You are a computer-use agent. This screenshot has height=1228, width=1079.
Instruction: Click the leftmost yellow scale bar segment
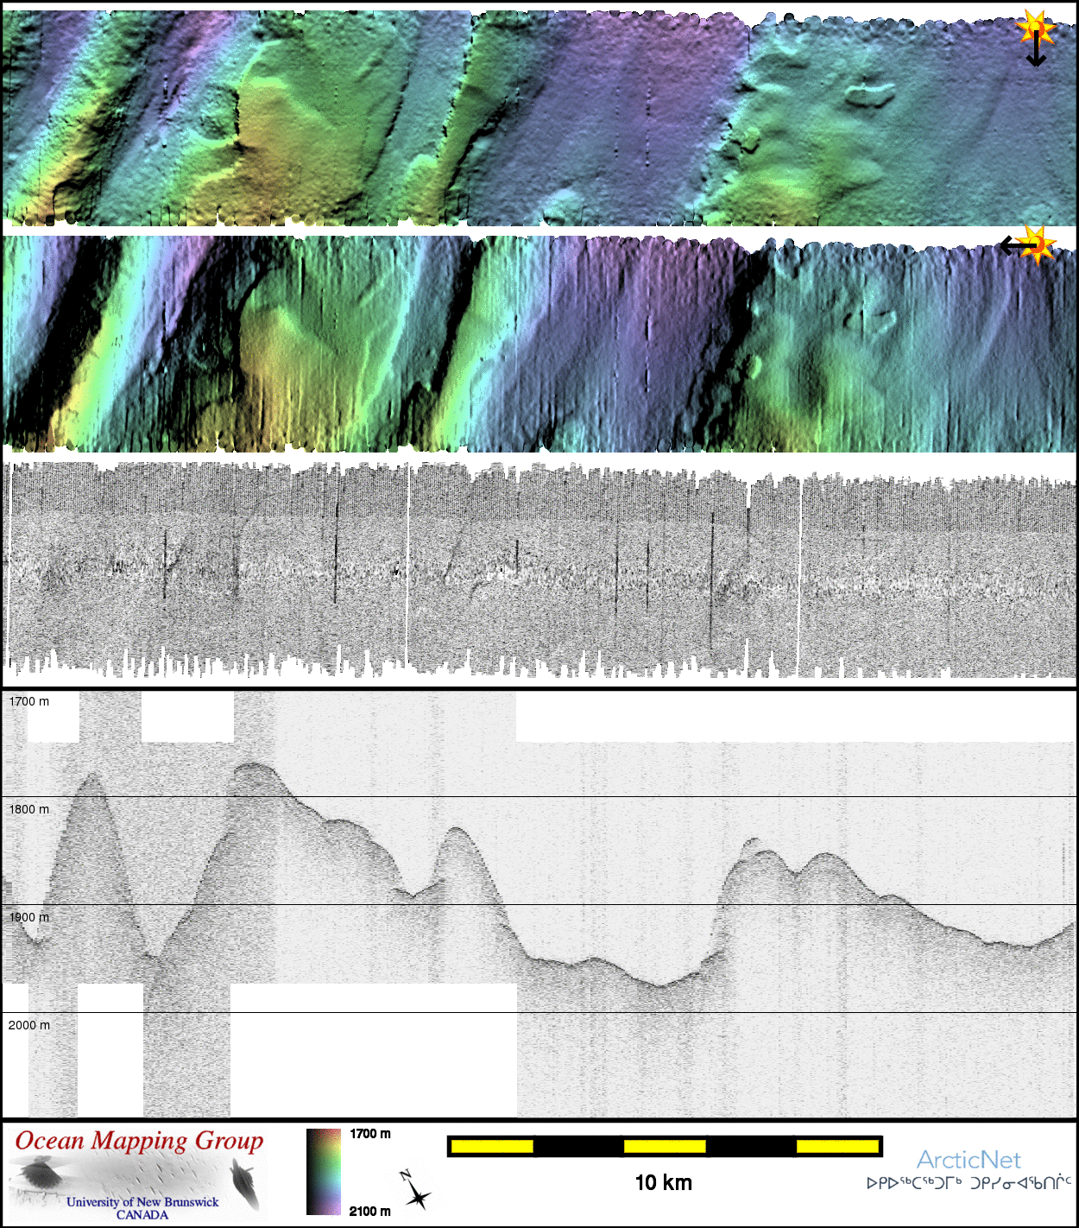(491, 1146)
